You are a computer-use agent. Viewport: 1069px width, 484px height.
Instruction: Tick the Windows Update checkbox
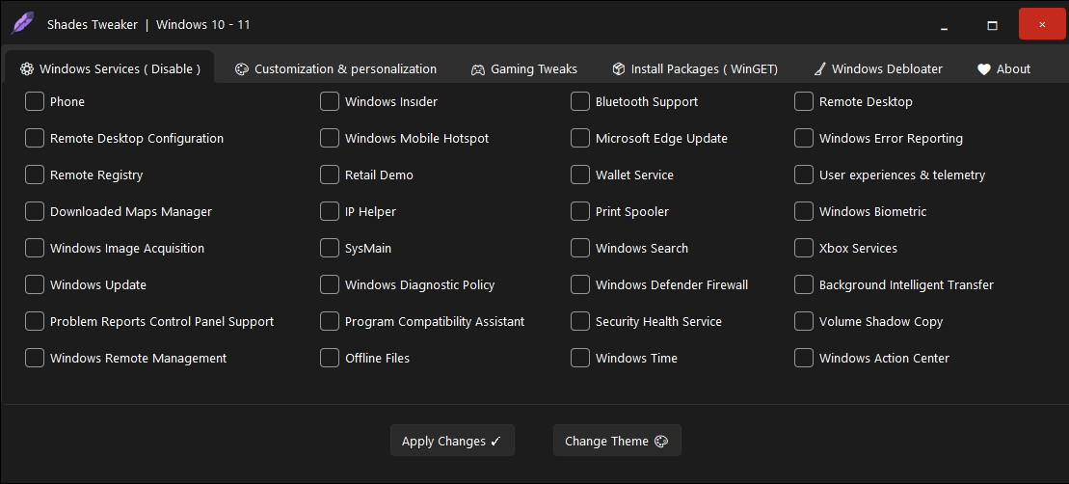click(35, 284)
